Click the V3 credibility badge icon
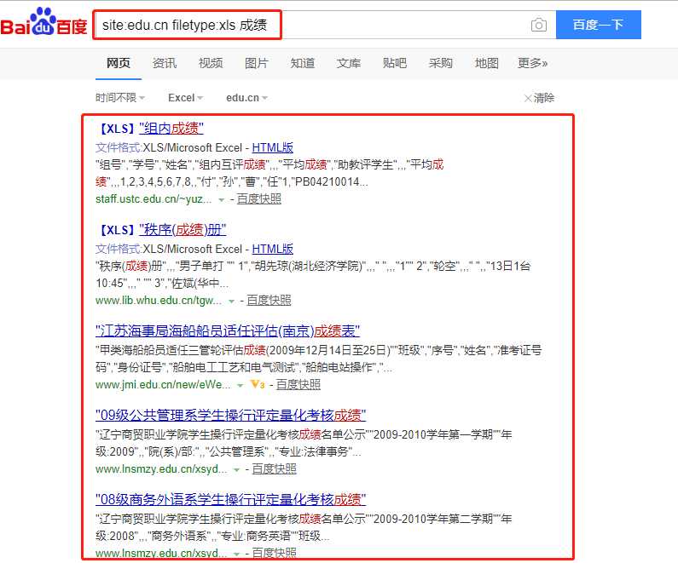 258,385
